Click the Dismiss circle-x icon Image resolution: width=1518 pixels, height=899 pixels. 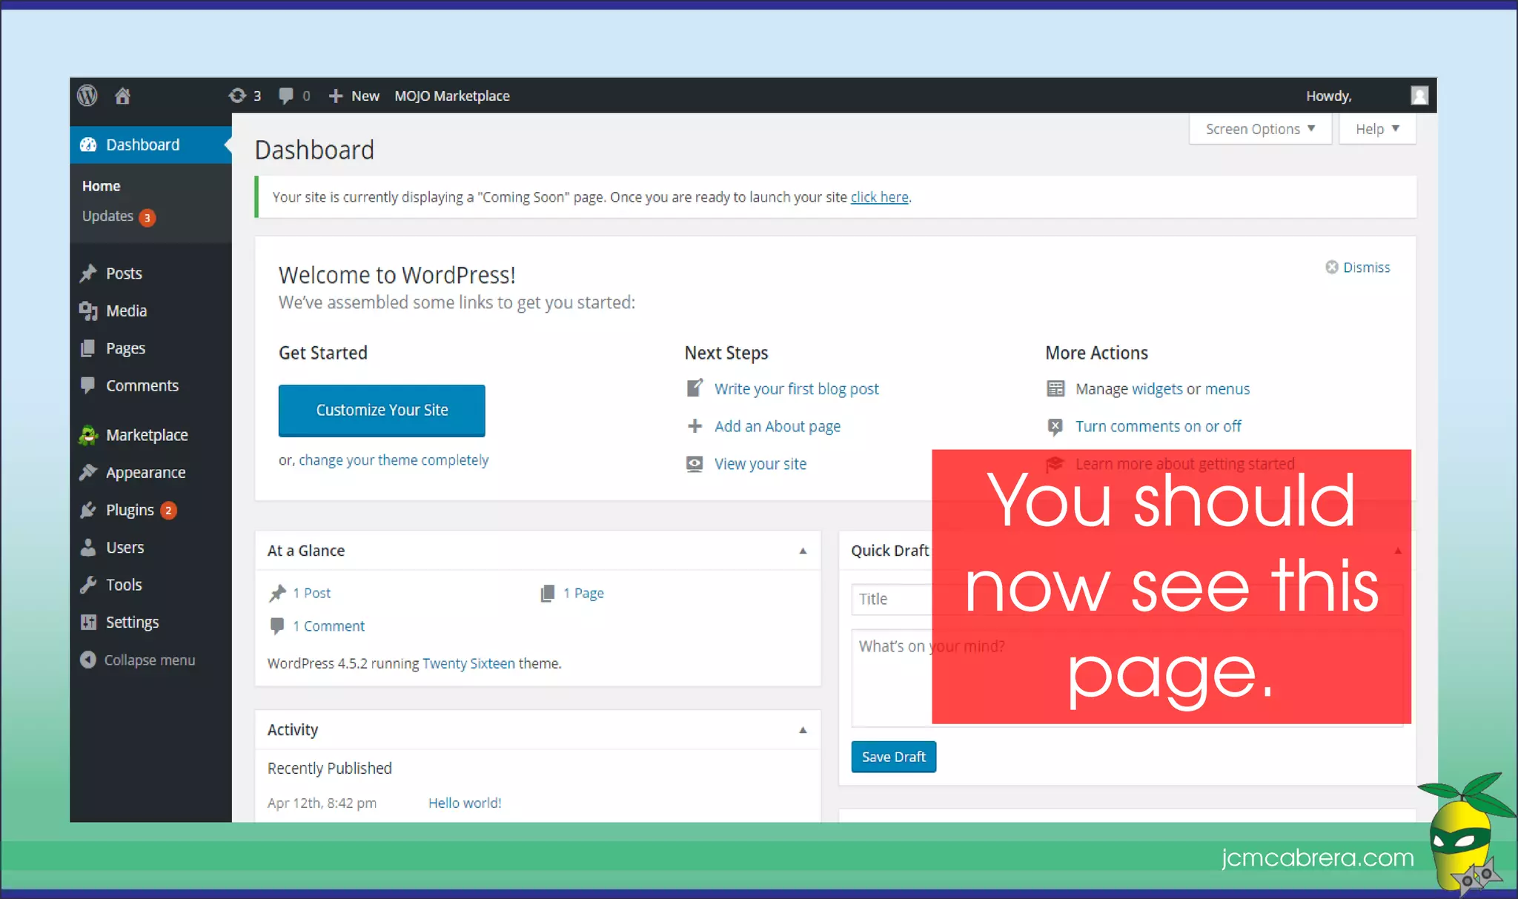tap(1332, 267)
